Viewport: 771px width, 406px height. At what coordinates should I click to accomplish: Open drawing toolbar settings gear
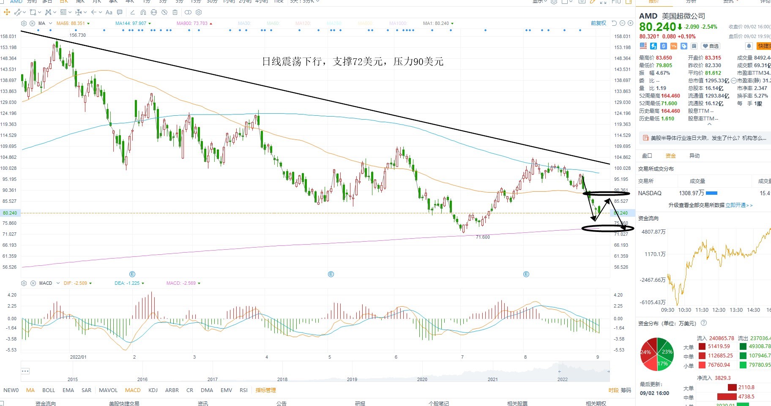[x=199, y=12]
